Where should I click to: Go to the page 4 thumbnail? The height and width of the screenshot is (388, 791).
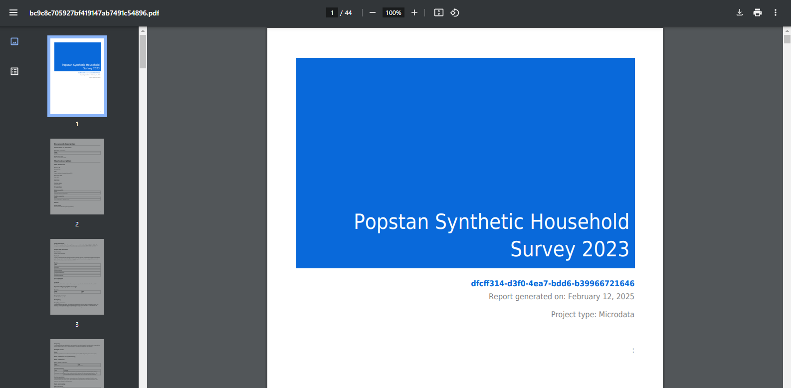point(77,363)
